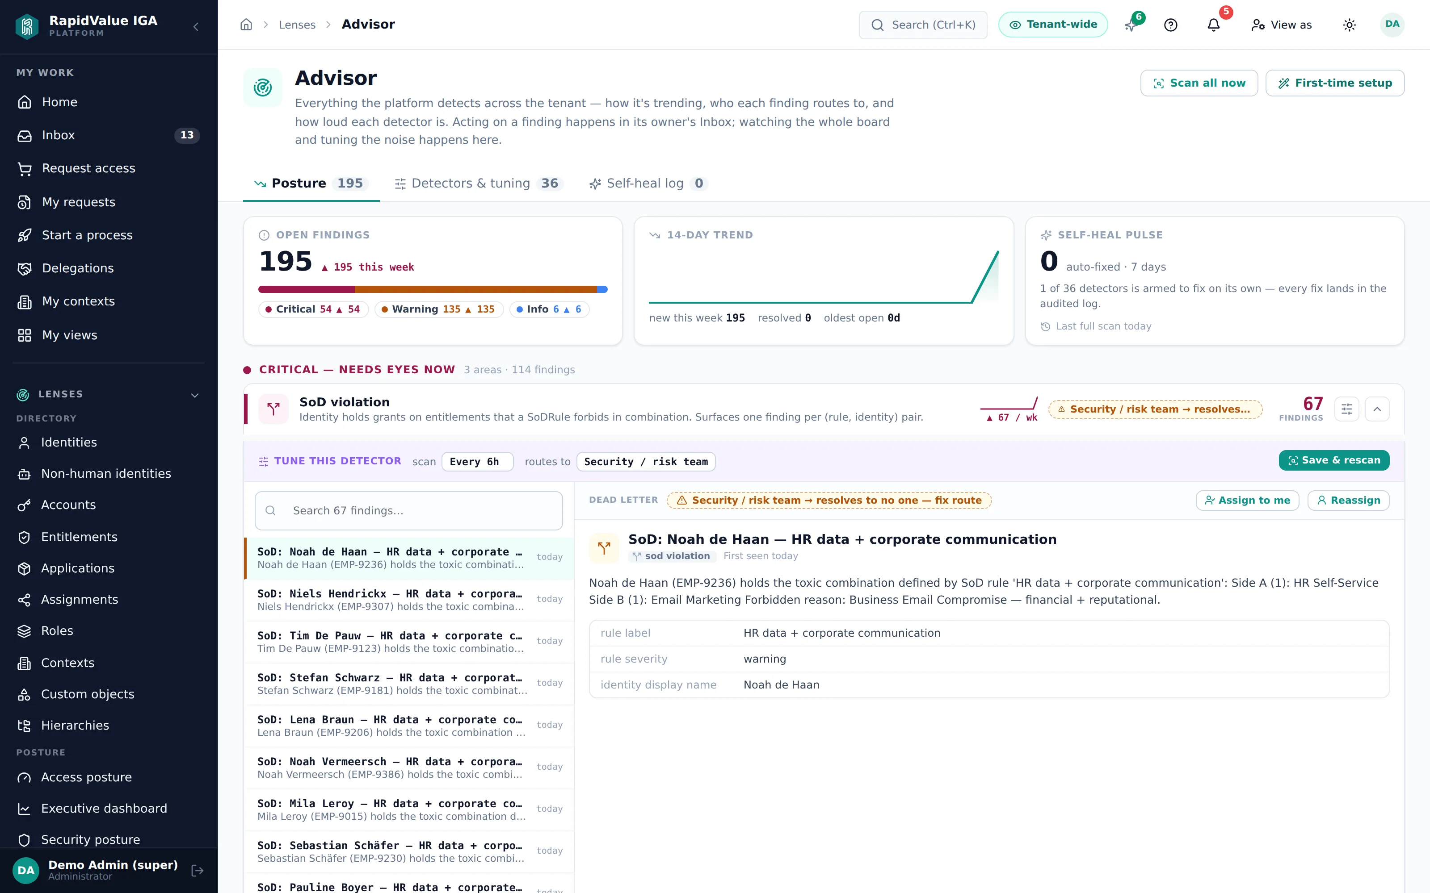This screenshot has width=1430, height=893.
Task: Switch to the Self-heal log tab
Action: [x=648, y=184]
